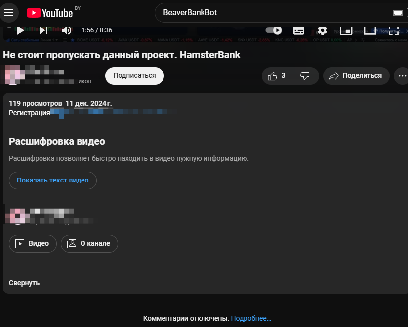Image resolution: width=408 pixels, height=327 pixels.
Task: Enter fullscreen mode
Action: click(x=393, y=31)
